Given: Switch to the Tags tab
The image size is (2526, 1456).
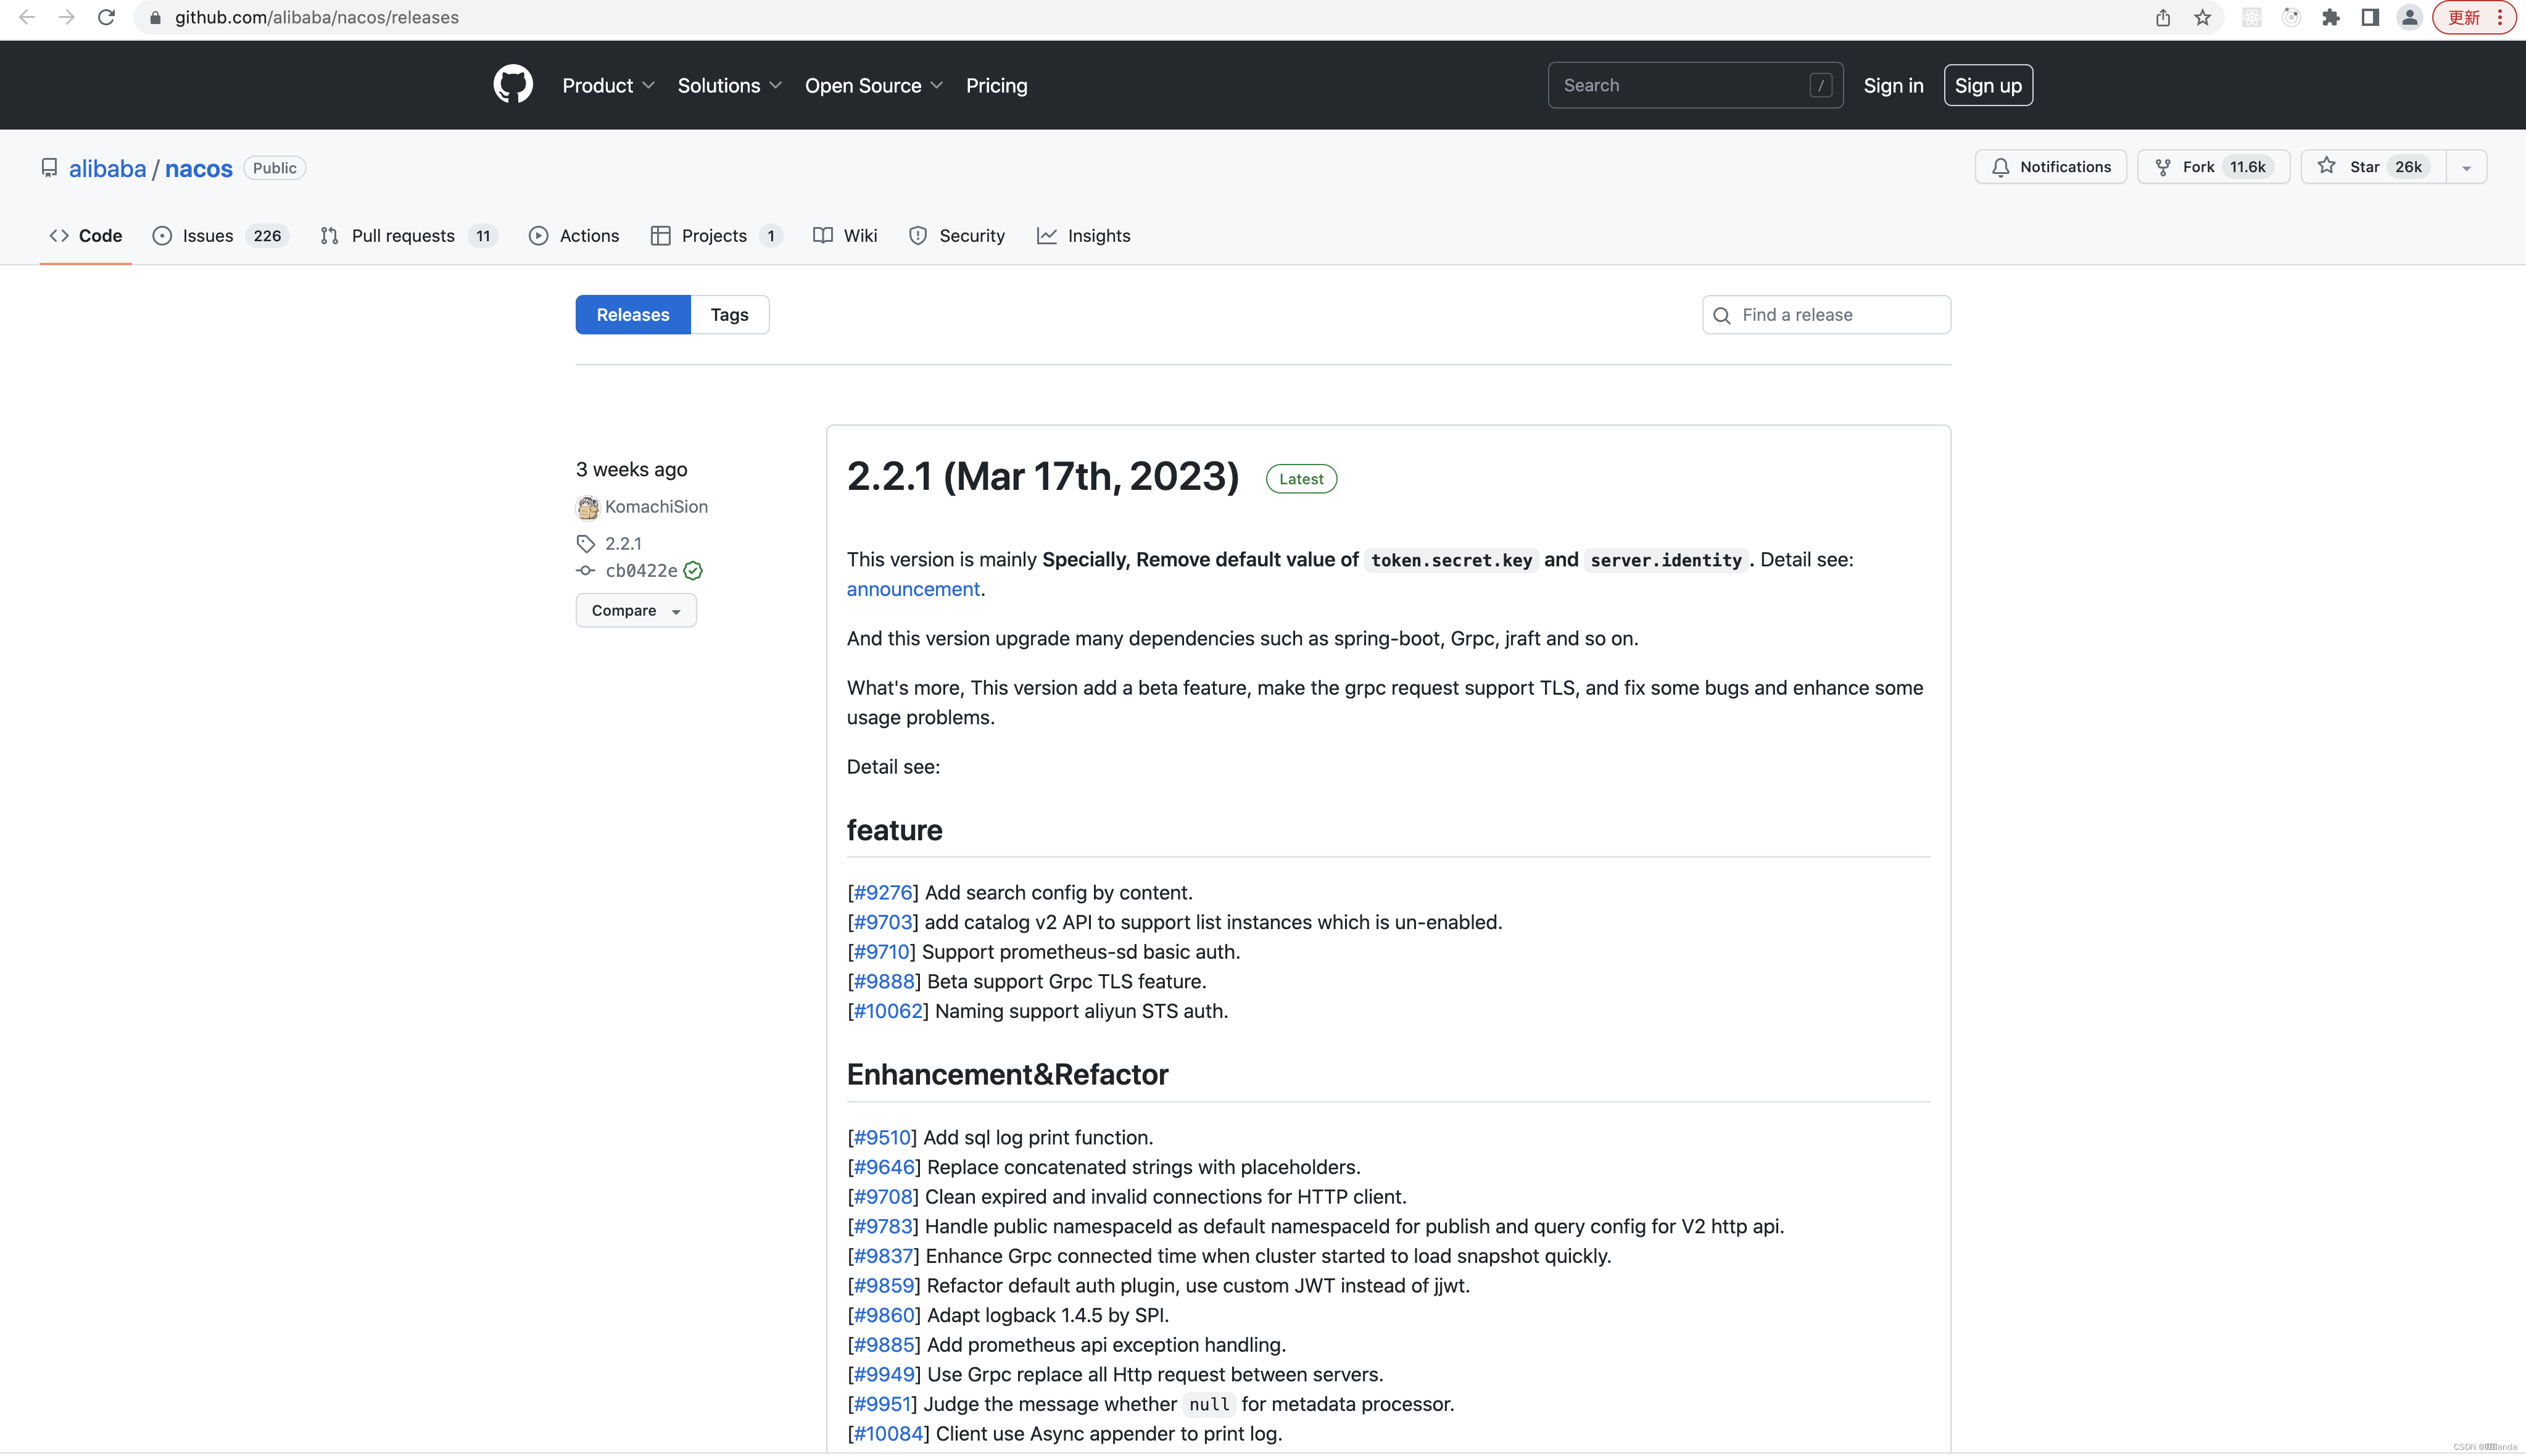Looking at the screenshot, I should pyautogui.click(x=729, y=315).
